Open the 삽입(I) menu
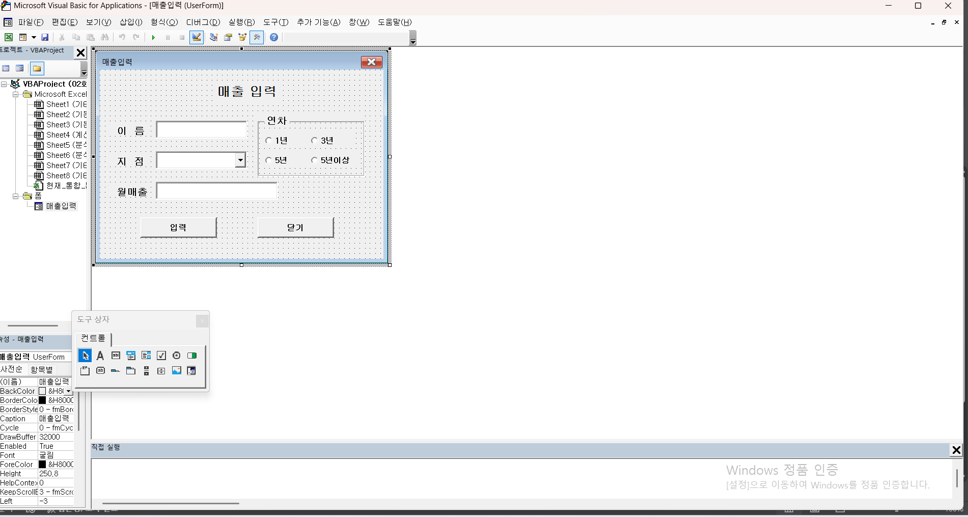Image resolution: width=968 pixels, height=517 pixels. pyautogui.click(x=131, y=22)
